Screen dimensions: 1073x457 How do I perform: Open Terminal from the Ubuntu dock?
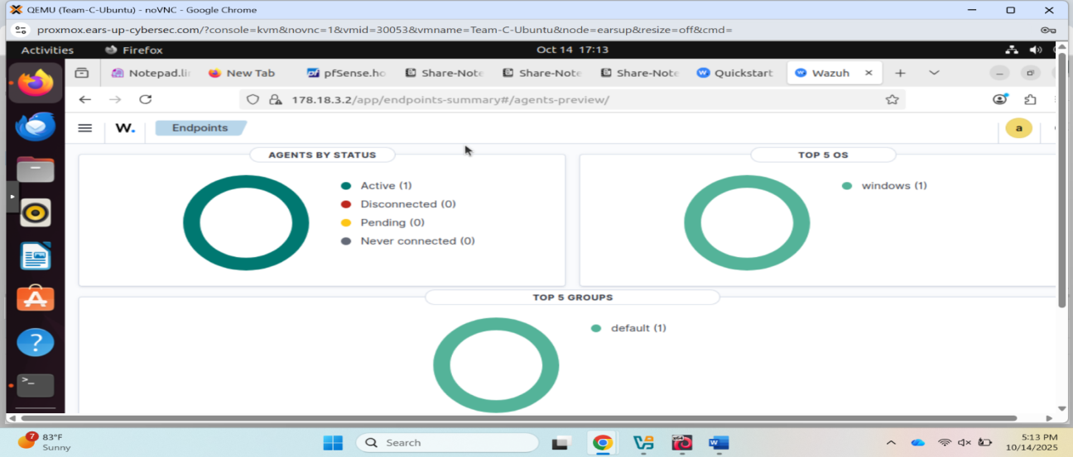[36, 385]
